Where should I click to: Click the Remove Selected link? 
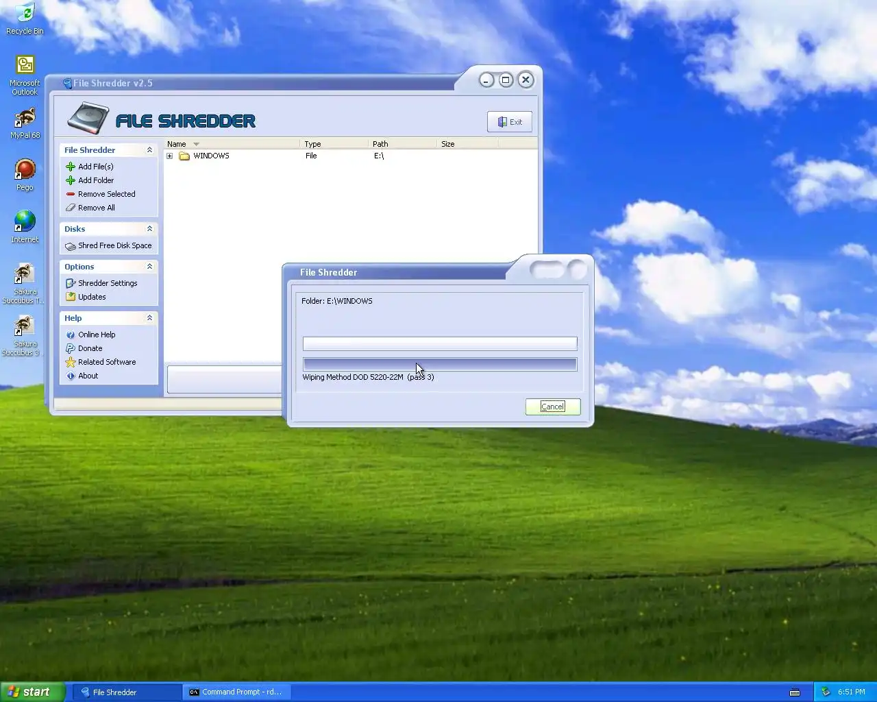107,194
